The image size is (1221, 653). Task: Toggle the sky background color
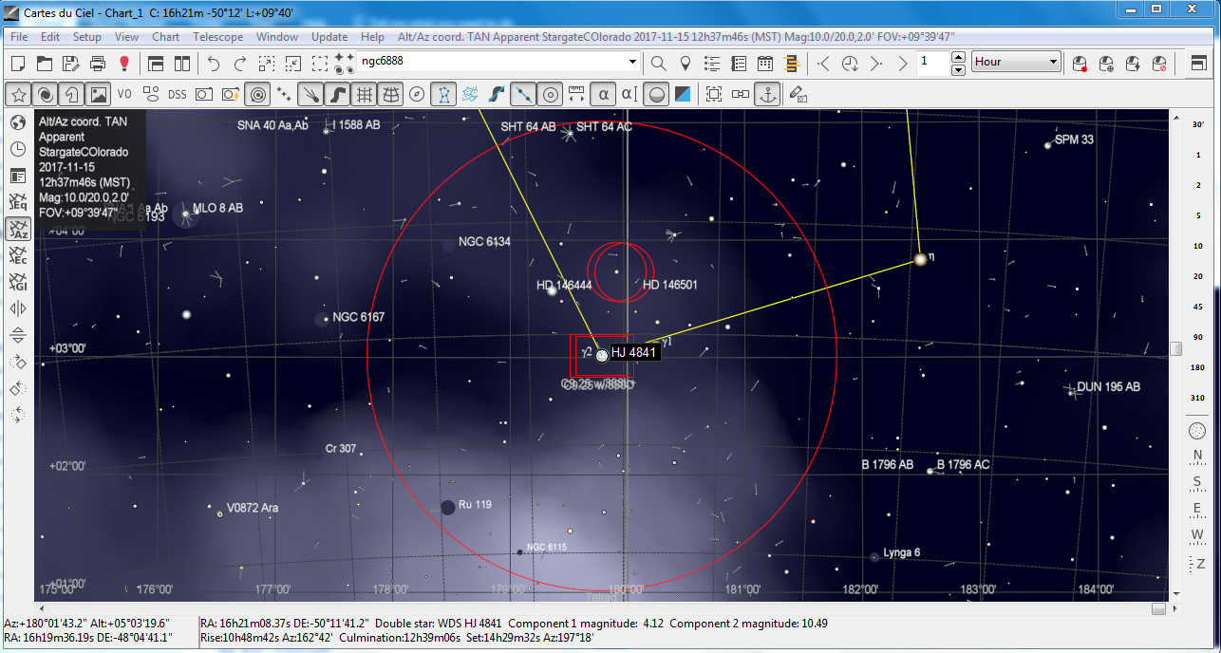tap(683, 94)
